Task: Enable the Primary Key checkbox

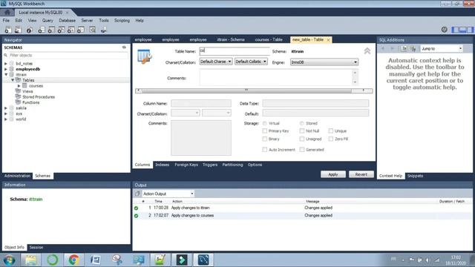Action: coord(265,131)
